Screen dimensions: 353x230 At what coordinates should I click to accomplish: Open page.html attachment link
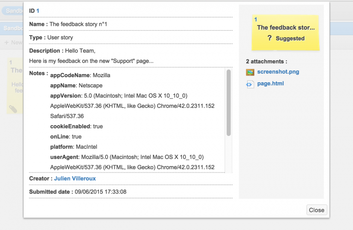(x=270, y=83)
